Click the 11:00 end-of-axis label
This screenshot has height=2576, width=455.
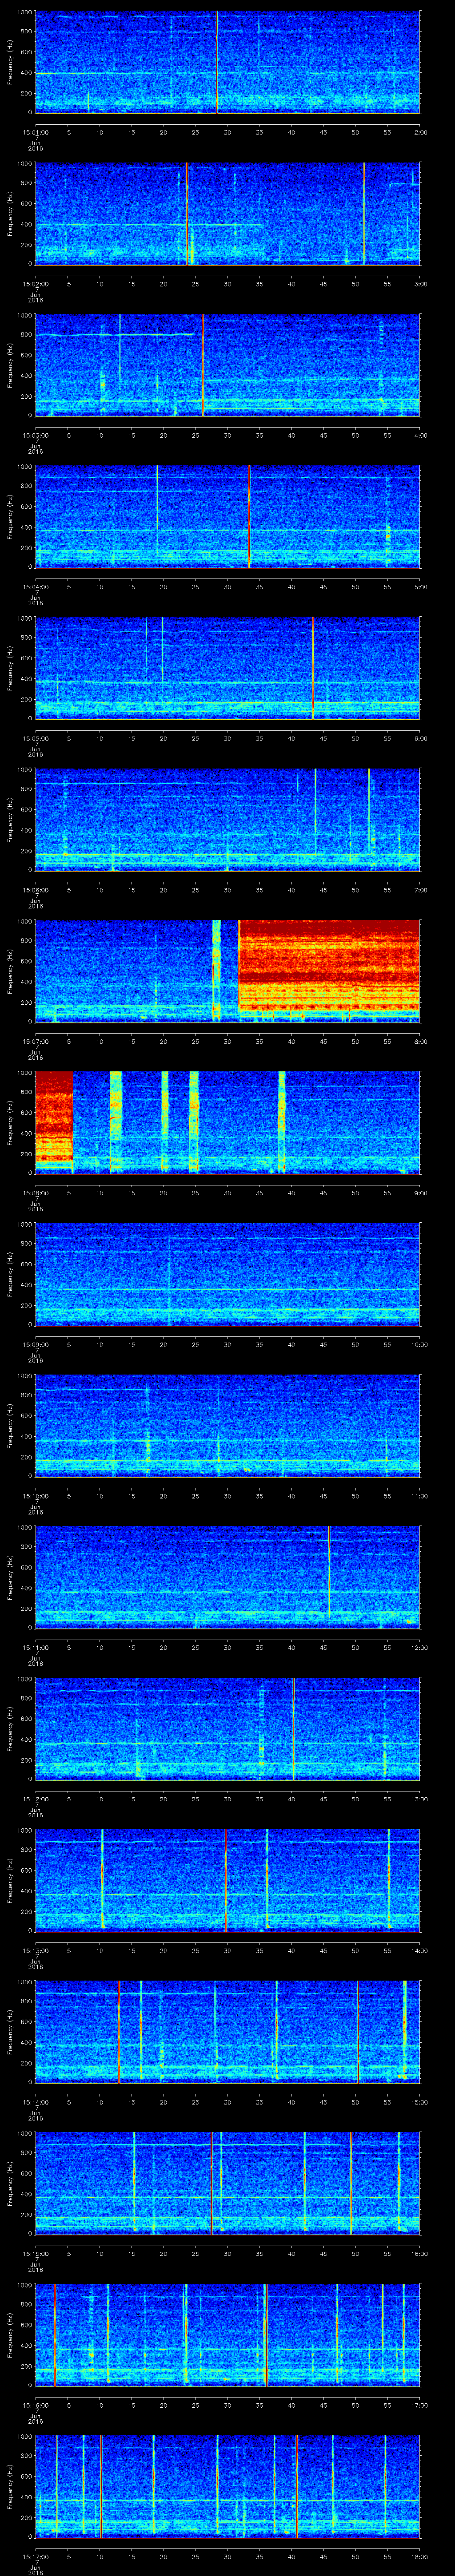coord(420,1495)
